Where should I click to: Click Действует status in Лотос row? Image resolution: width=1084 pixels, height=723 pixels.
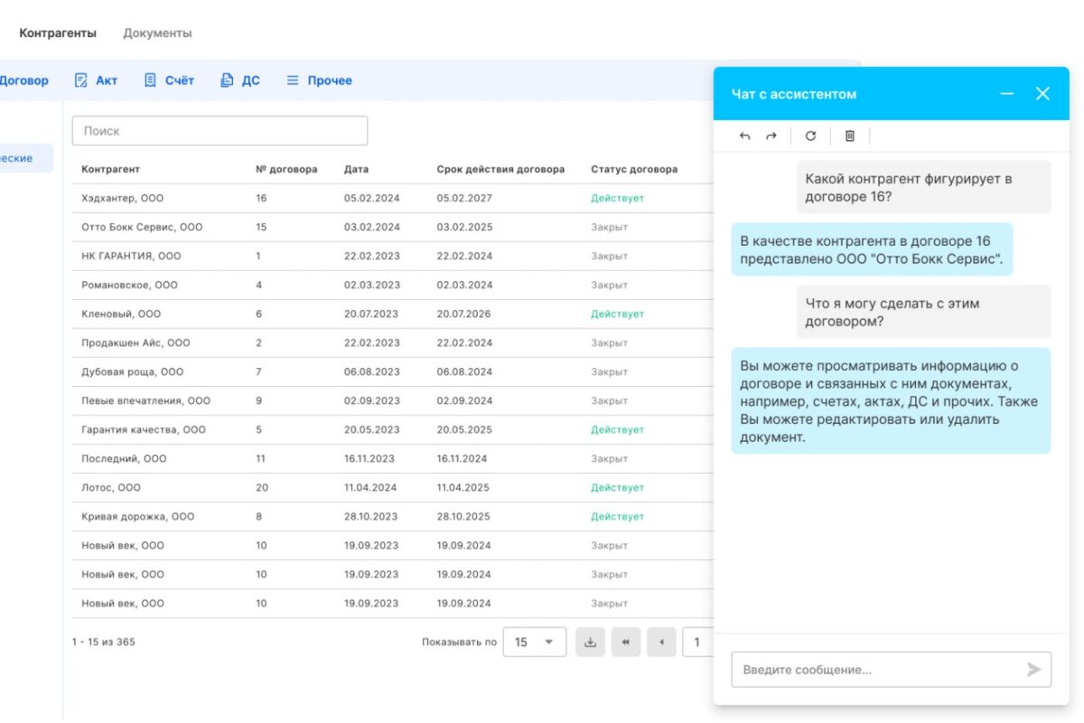(617, 487)
